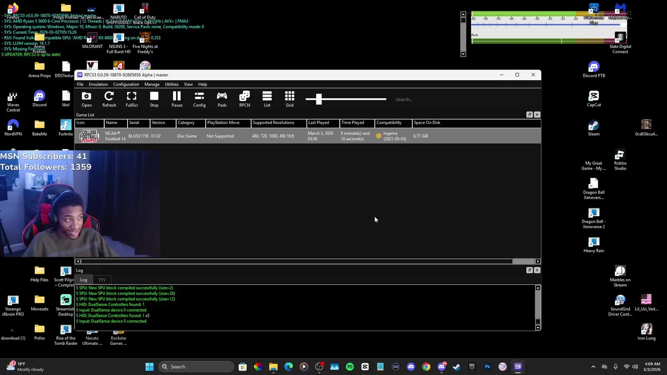The height and width of the screenshot is (375, 667).
Task: Open the RPCN toolbar icon
Action: tap(244, 99)
